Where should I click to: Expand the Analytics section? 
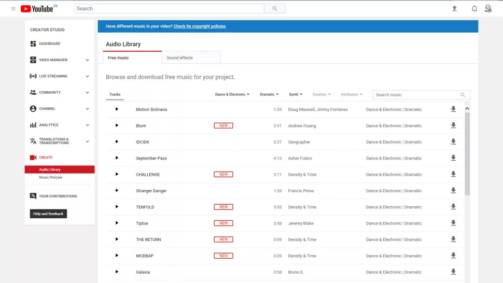pos(87,125)
